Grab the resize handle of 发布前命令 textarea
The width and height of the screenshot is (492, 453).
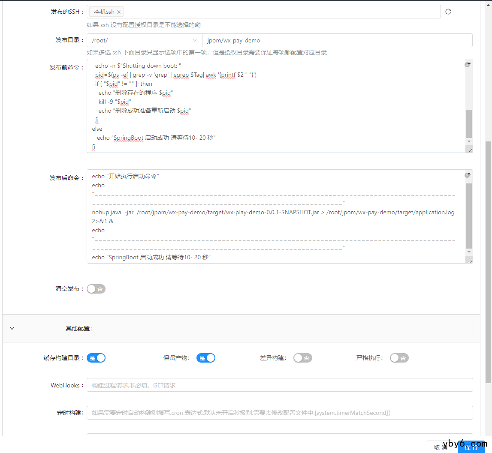(470, 150)
